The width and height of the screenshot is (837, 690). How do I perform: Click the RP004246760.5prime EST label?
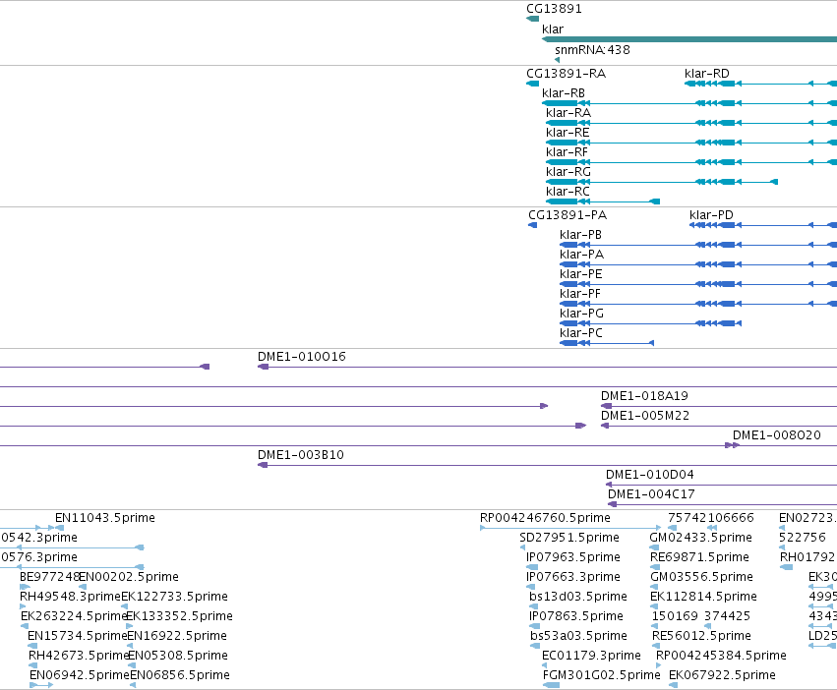[545, 518]
